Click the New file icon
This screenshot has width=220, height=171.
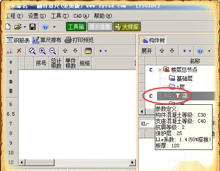(x=8, y=27)
